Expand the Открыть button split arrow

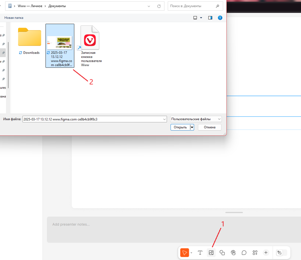(192, 127)
